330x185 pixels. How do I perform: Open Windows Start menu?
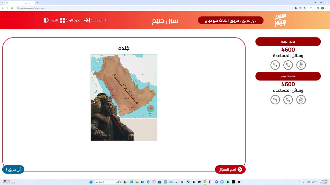click(91, 182)
